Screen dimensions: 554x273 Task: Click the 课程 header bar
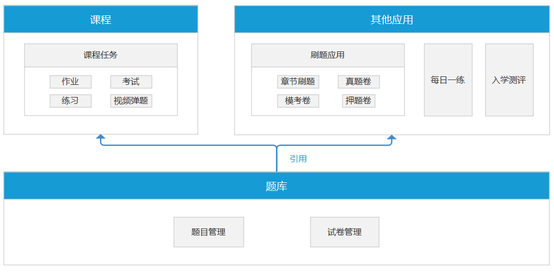point(100,20)
